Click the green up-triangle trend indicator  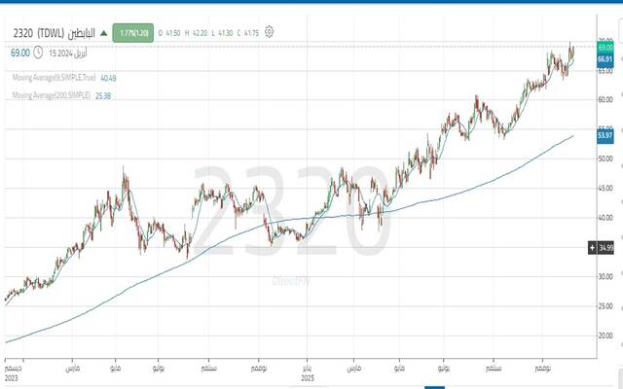pos(103,32)
